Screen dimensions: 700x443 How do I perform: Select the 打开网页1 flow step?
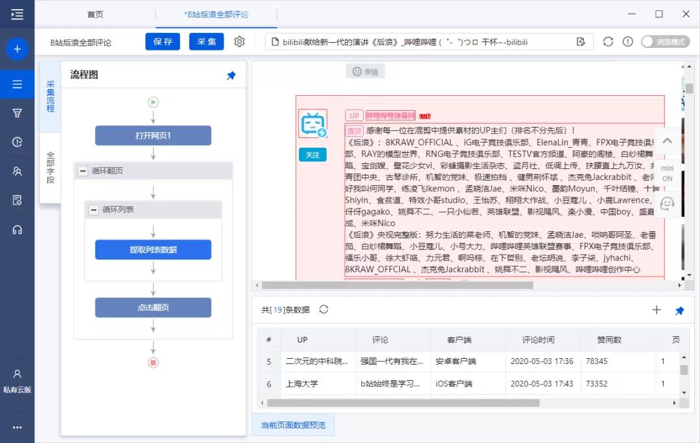point(153,135)
